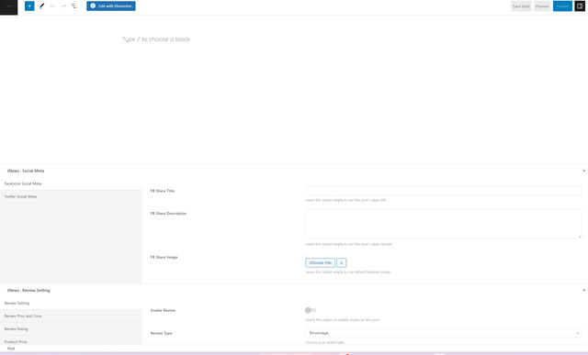Select Facebook Social Meta tab
The width and height of the screenshot is (588, 355).
(x=71, y=183)
